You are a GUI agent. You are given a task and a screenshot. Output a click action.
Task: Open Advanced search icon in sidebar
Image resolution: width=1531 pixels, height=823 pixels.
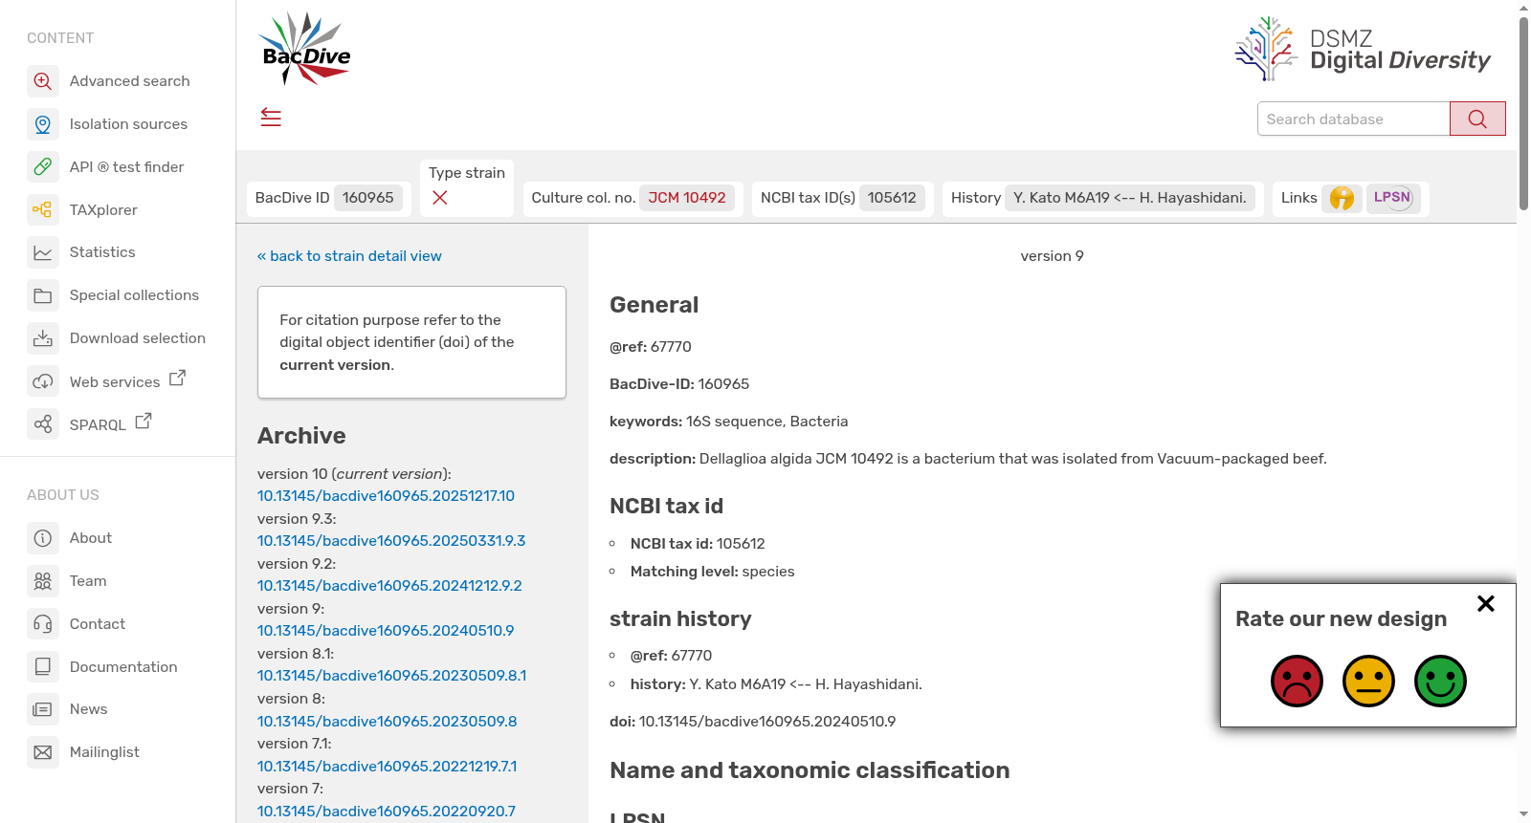tap(43, 81)
